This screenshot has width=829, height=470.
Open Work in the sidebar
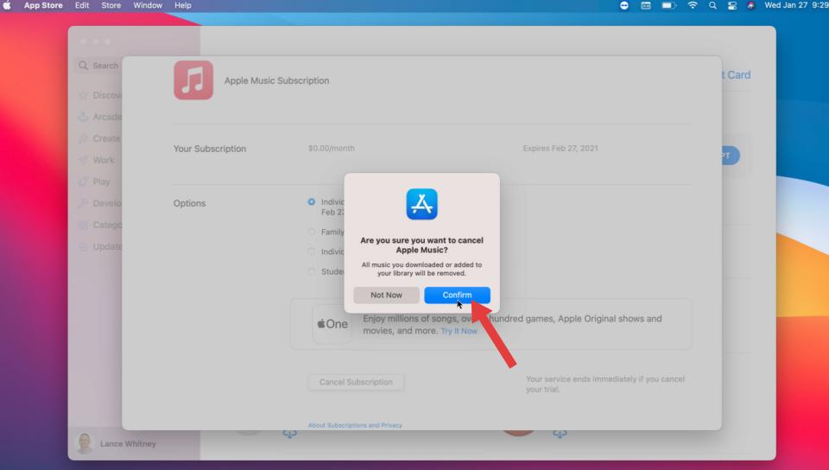(x=97, y=160)
